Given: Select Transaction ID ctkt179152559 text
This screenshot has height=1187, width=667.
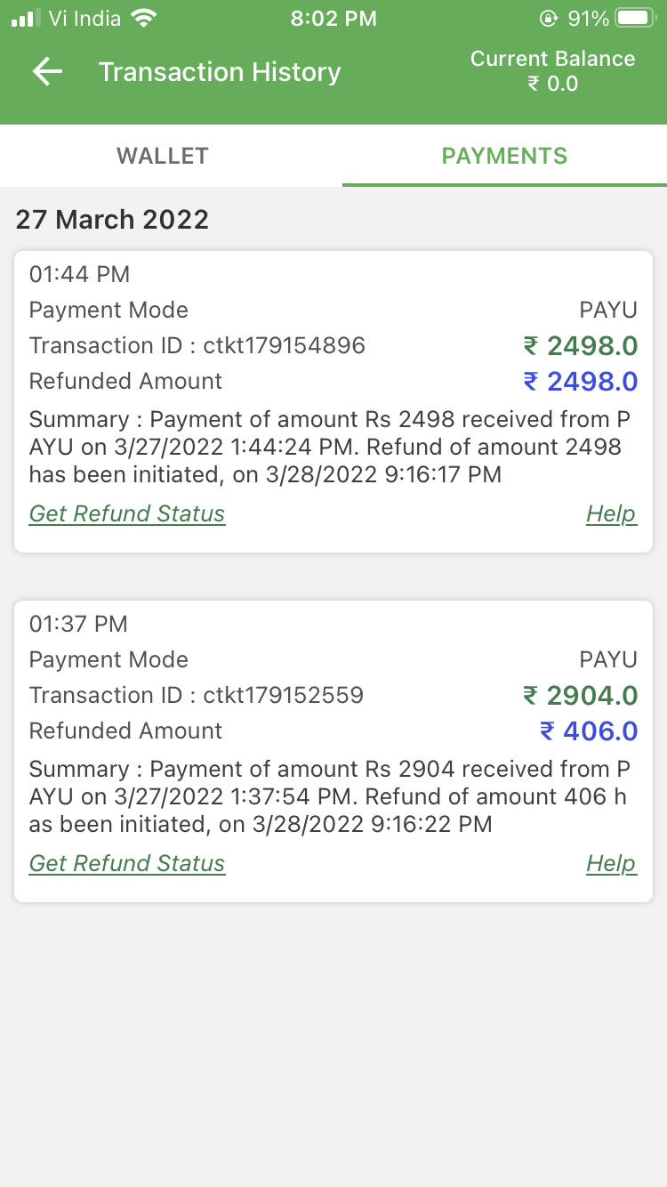Looking at the screenshot, I should pyautogui.click(x=197, y=695).
